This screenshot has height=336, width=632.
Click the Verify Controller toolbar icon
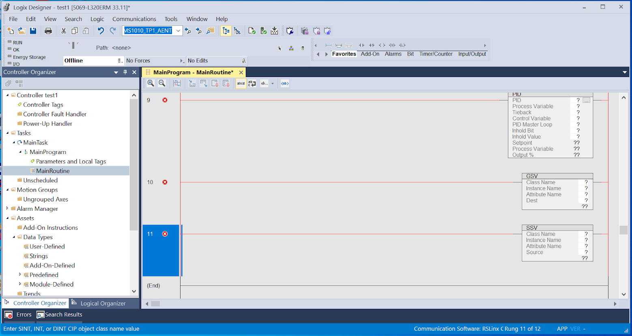point(263,30)
